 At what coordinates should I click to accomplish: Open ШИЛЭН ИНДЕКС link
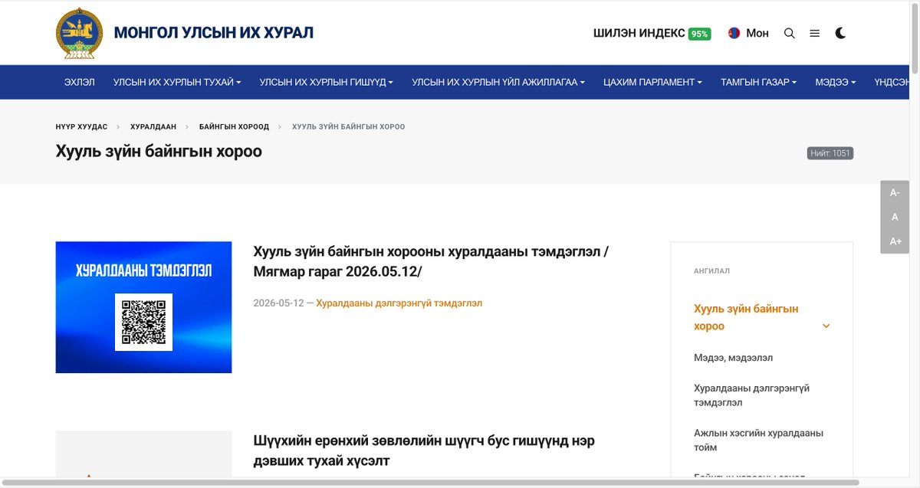(639, 33)
